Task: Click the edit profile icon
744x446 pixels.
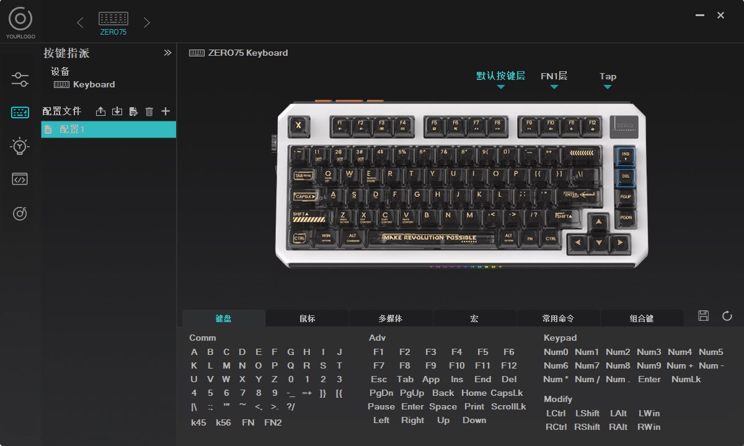Action: 133,111
